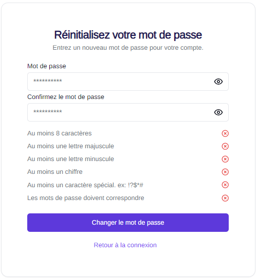The height and width of the screenshot is (278, 257).
Task: Select the Mot de passe field label
Action: [x=47, y=66]
